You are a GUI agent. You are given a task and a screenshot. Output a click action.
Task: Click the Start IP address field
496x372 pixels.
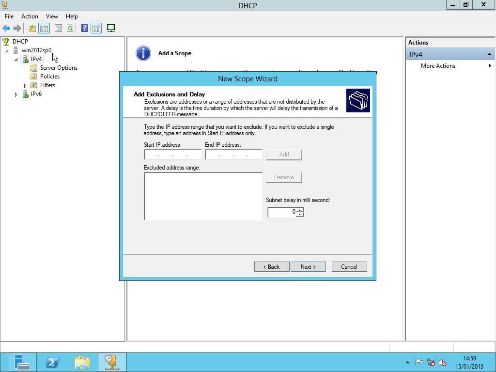click(x=172, y=155)
